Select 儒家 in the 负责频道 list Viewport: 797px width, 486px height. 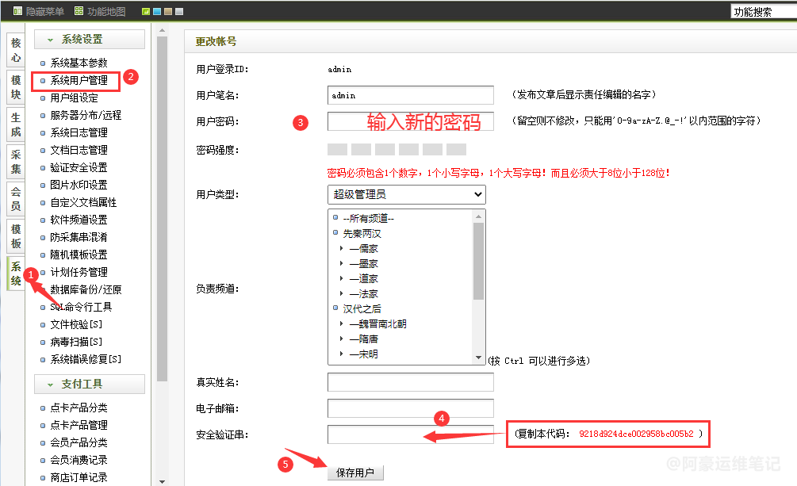(x=363, y=249)
